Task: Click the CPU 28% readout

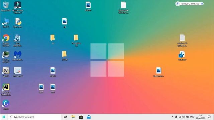Action: tap(195, 4)
